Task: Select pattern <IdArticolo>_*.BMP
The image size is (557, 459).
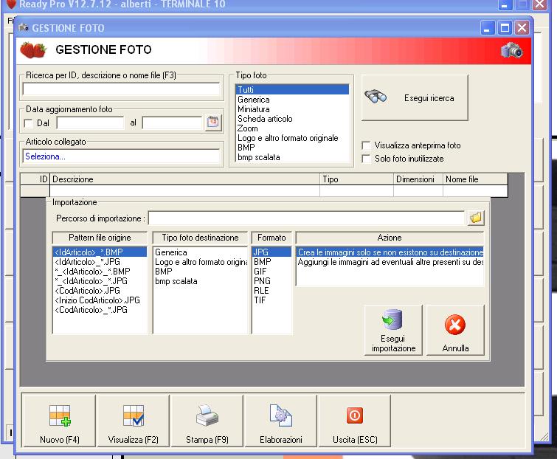Action: 100,252
